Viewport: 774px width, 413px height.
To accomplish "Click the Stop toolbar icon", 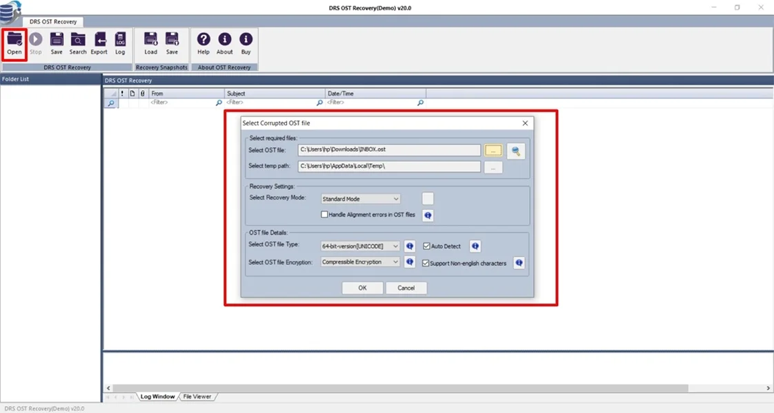I will pyautogui.click(x=36, y=44).
